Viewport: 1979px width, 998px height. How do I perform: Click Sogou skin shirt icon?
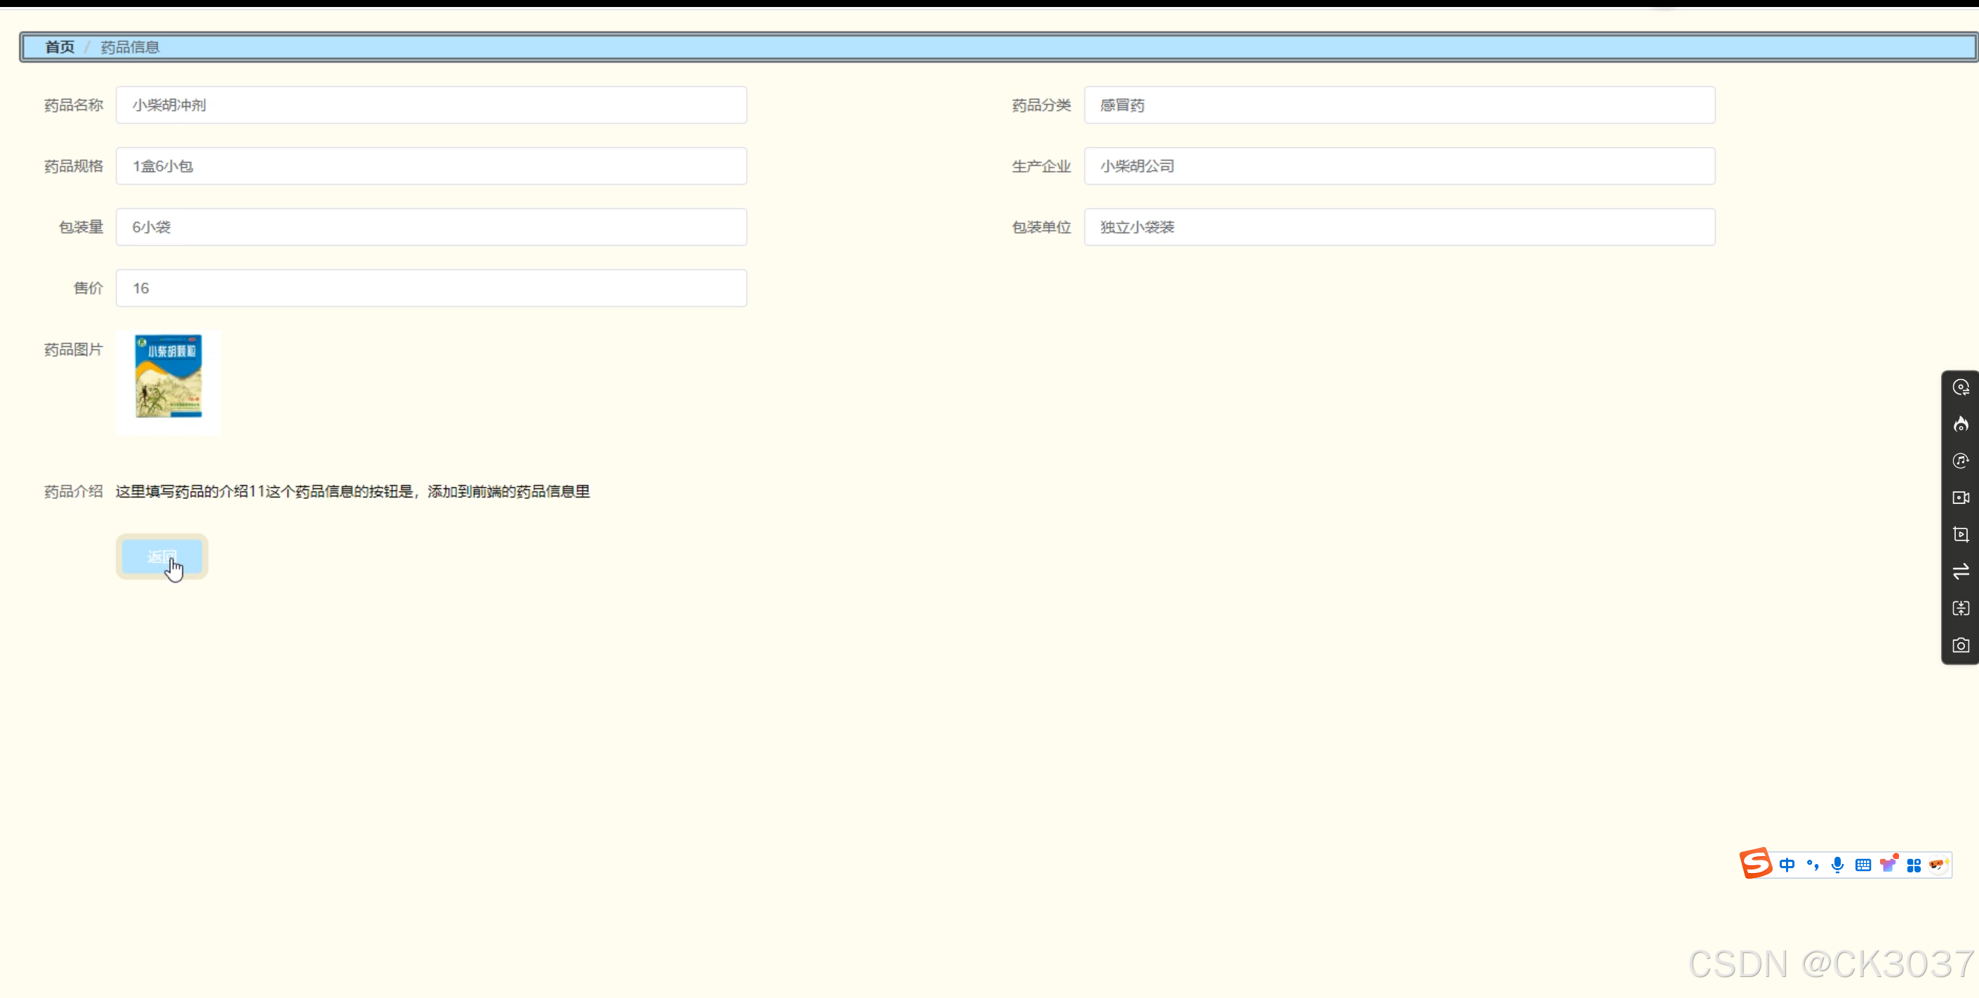click(x=1888, y=865)
